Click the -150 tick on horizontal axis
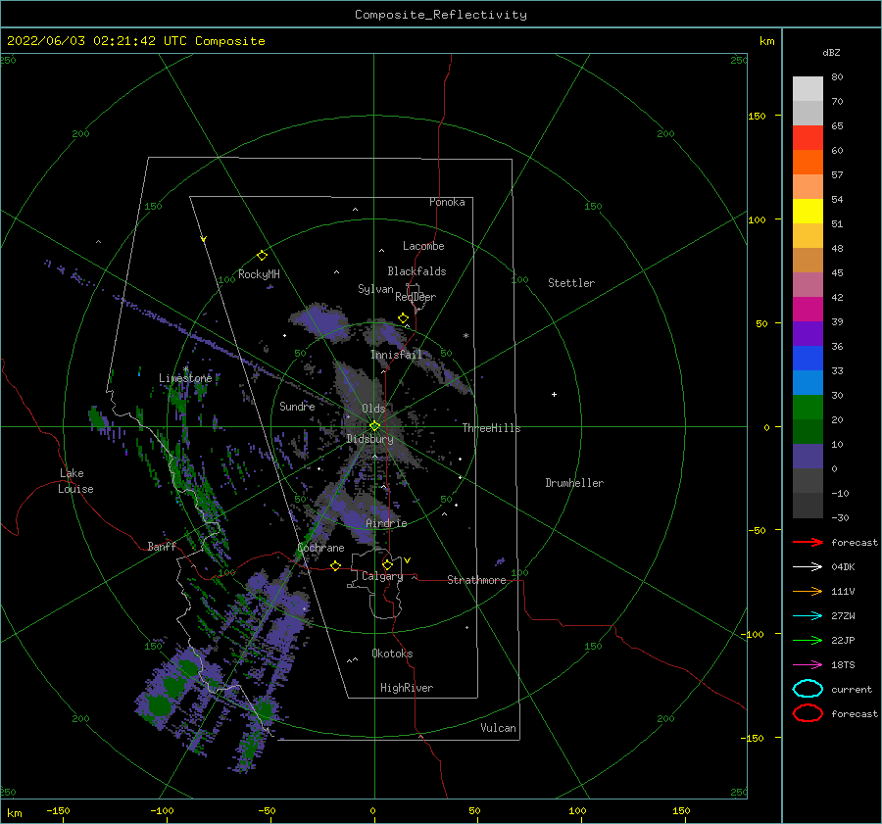The height and width of the screenshot is (824, 882). coord(58,810)
